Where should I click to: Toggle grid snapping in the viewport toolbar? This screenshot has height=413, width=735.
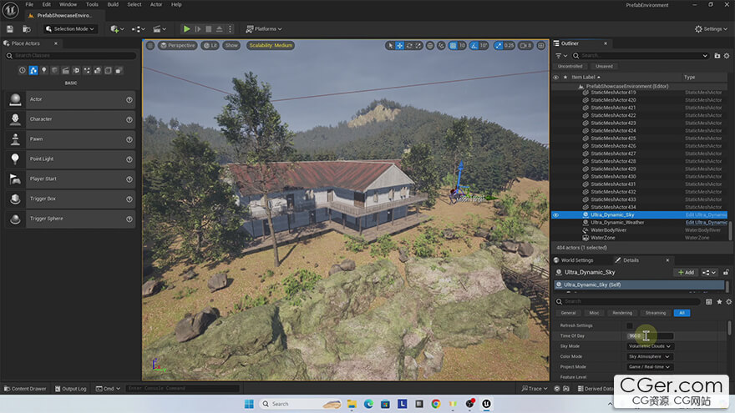[x=453, y=45]
